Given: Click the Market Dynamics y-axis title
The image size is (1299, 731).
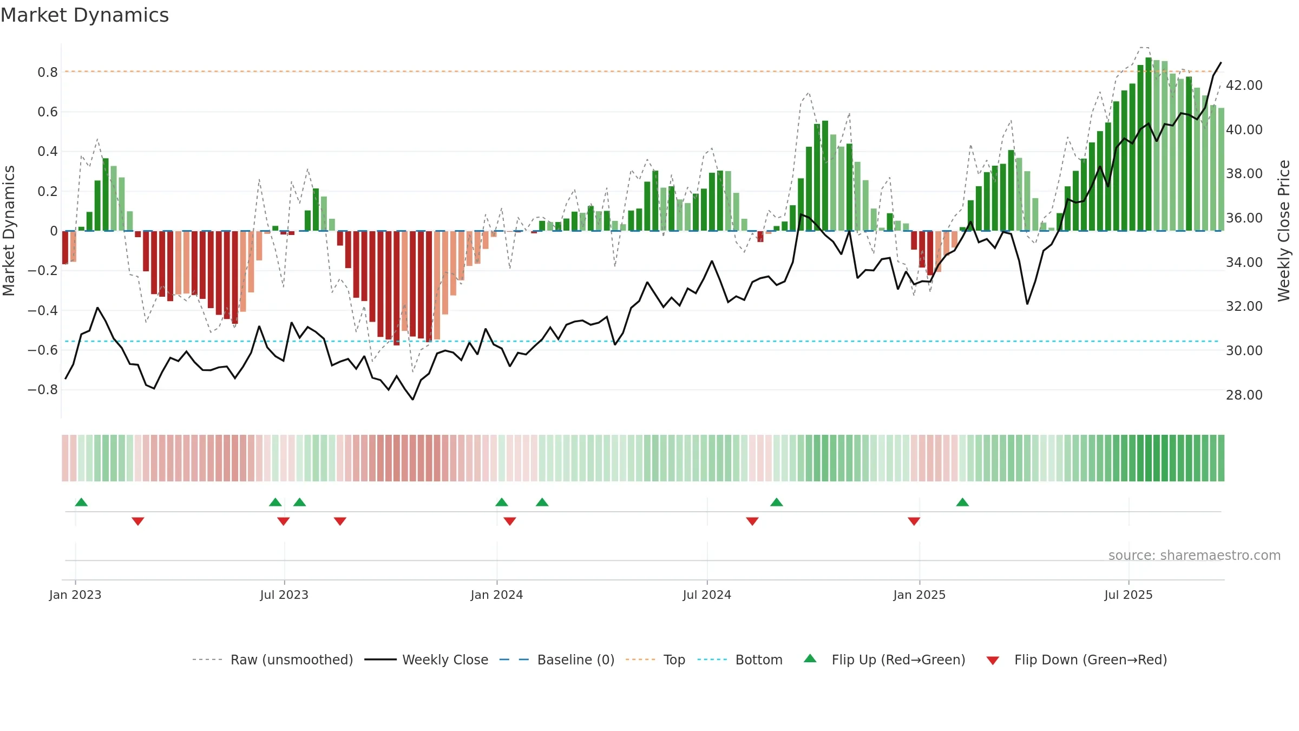Looking at the screenshot, I should tap(9, 231).
